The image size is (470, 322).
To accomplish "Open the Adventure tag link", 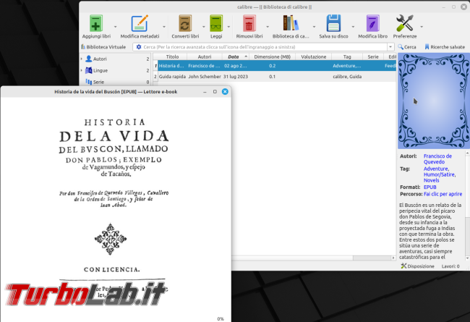I will pyautogui.click(x=436, y=169).
